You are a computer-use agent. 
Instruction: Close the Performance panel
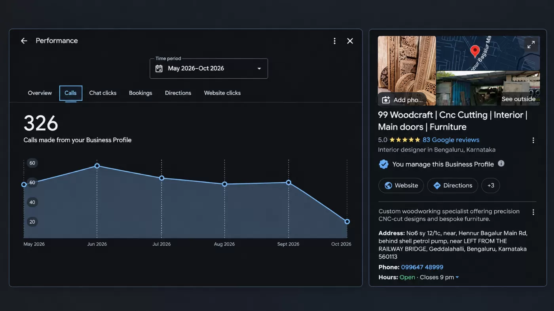350,41
